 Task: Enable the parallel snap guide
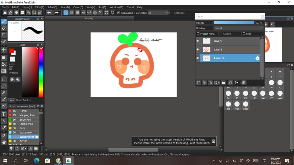[71, 13]
